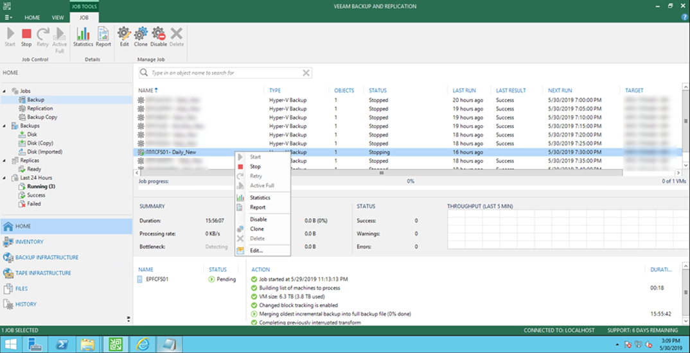
Task: Open File Explorer from the taskbar
Action: click(x=89, y=344)
